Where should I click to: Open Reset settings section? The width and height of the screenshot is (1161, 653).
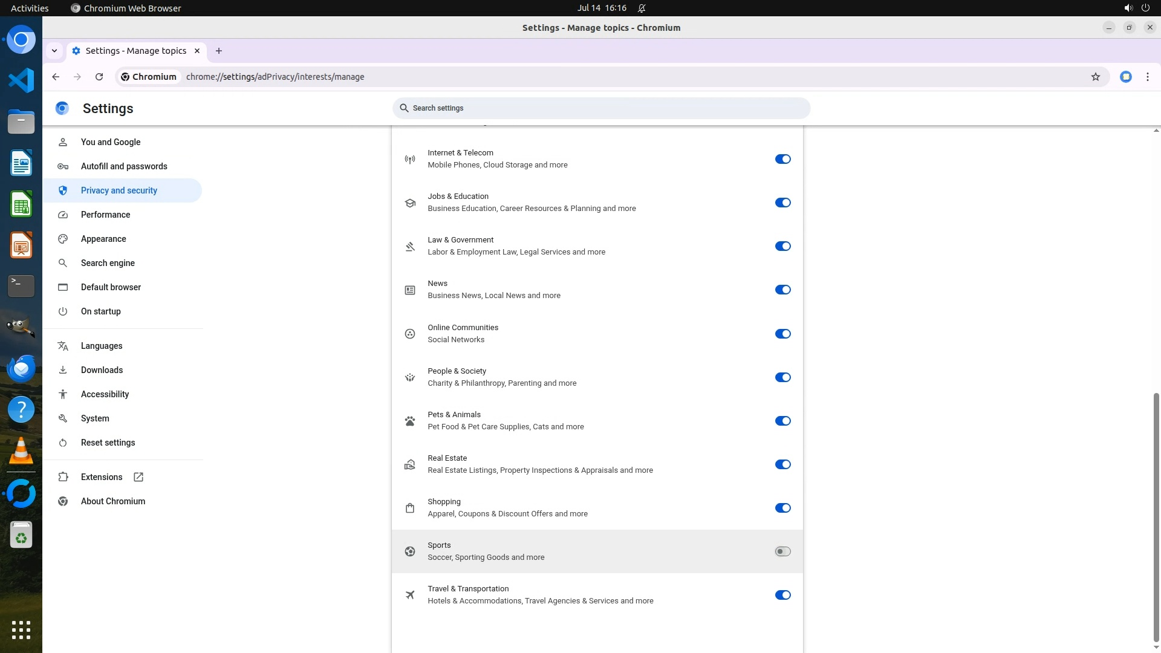click(108, 443)
